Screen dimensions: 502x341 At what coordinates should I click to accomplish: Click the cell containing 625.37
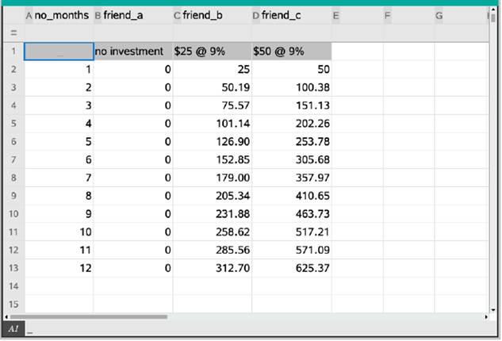[291, 268]
